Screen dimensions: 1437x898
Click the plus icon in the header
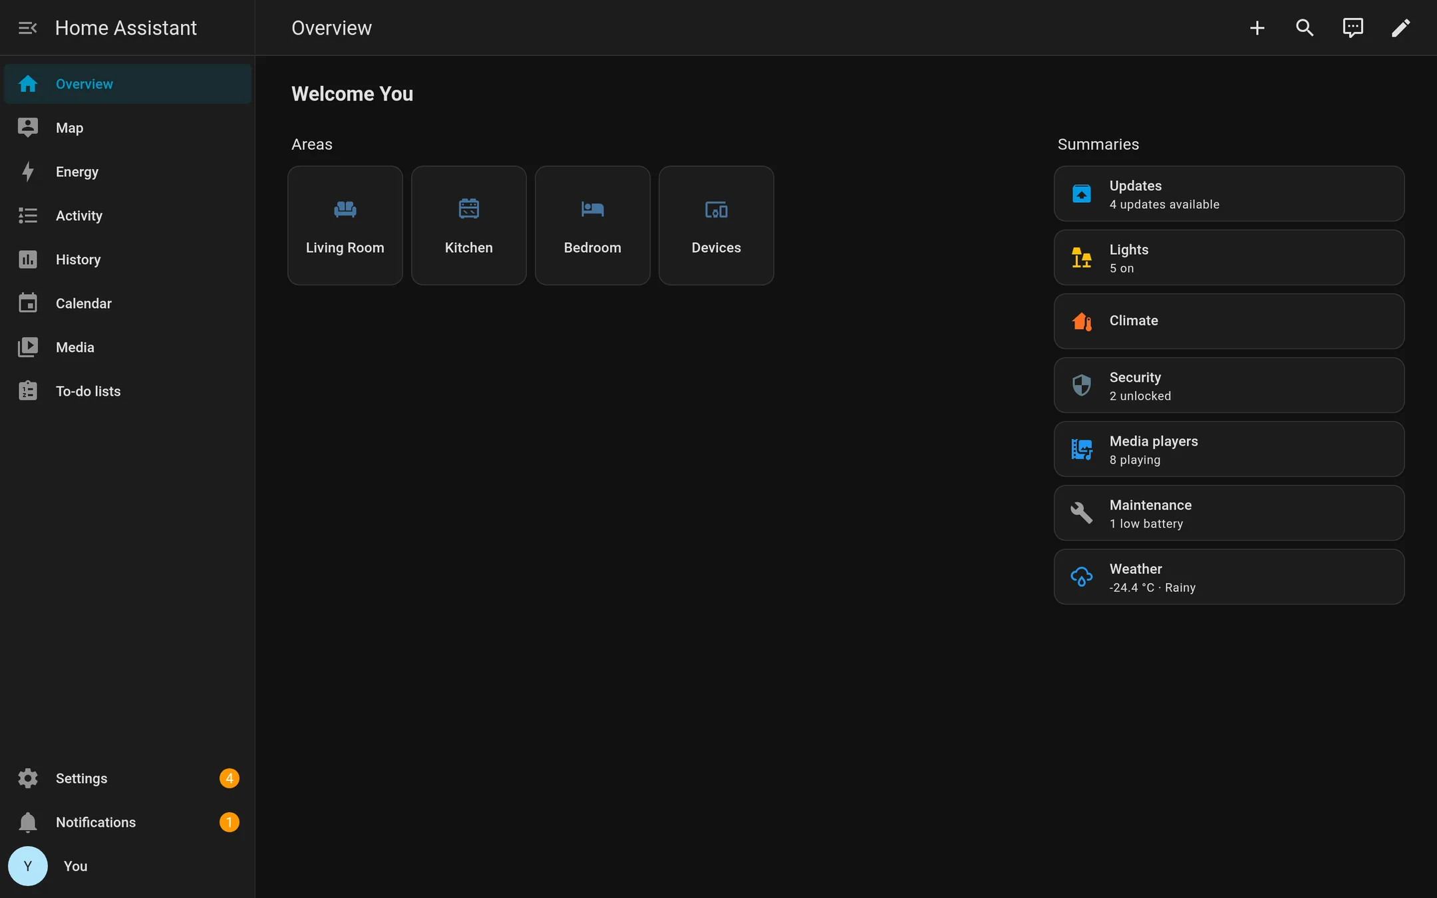coord(1257,28)
